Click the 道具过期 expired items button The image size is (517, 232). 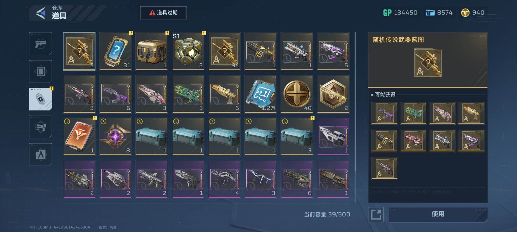pos(163,13)
